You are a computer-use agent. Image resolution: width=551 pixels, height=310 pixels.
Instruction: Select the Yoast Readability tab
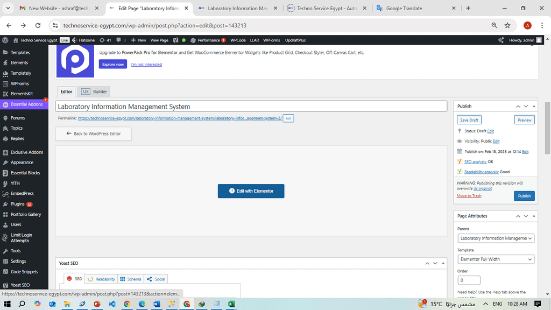102,279
